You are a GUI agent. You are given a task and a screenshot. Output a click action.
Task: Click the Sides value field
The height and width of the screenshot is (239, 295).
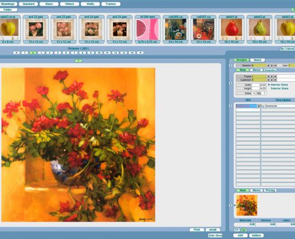tap(254, 93)
